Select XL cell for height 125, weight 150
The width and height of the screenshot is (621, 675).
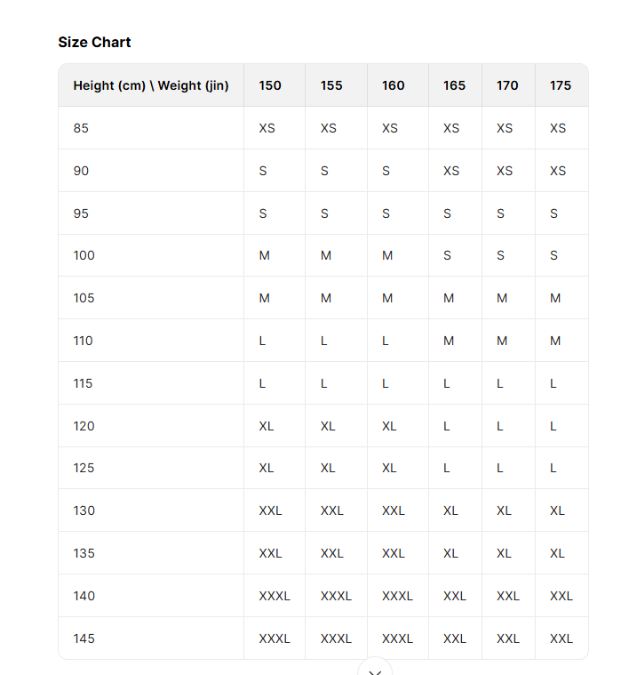click(267, 468)
